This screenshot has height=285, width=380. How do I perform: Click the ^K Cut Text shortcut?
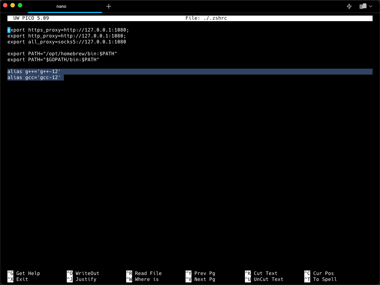pyautogui.click(x=261, y=273)
